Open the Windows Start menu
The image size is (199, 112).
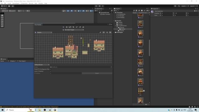click(x=2, y=110)
